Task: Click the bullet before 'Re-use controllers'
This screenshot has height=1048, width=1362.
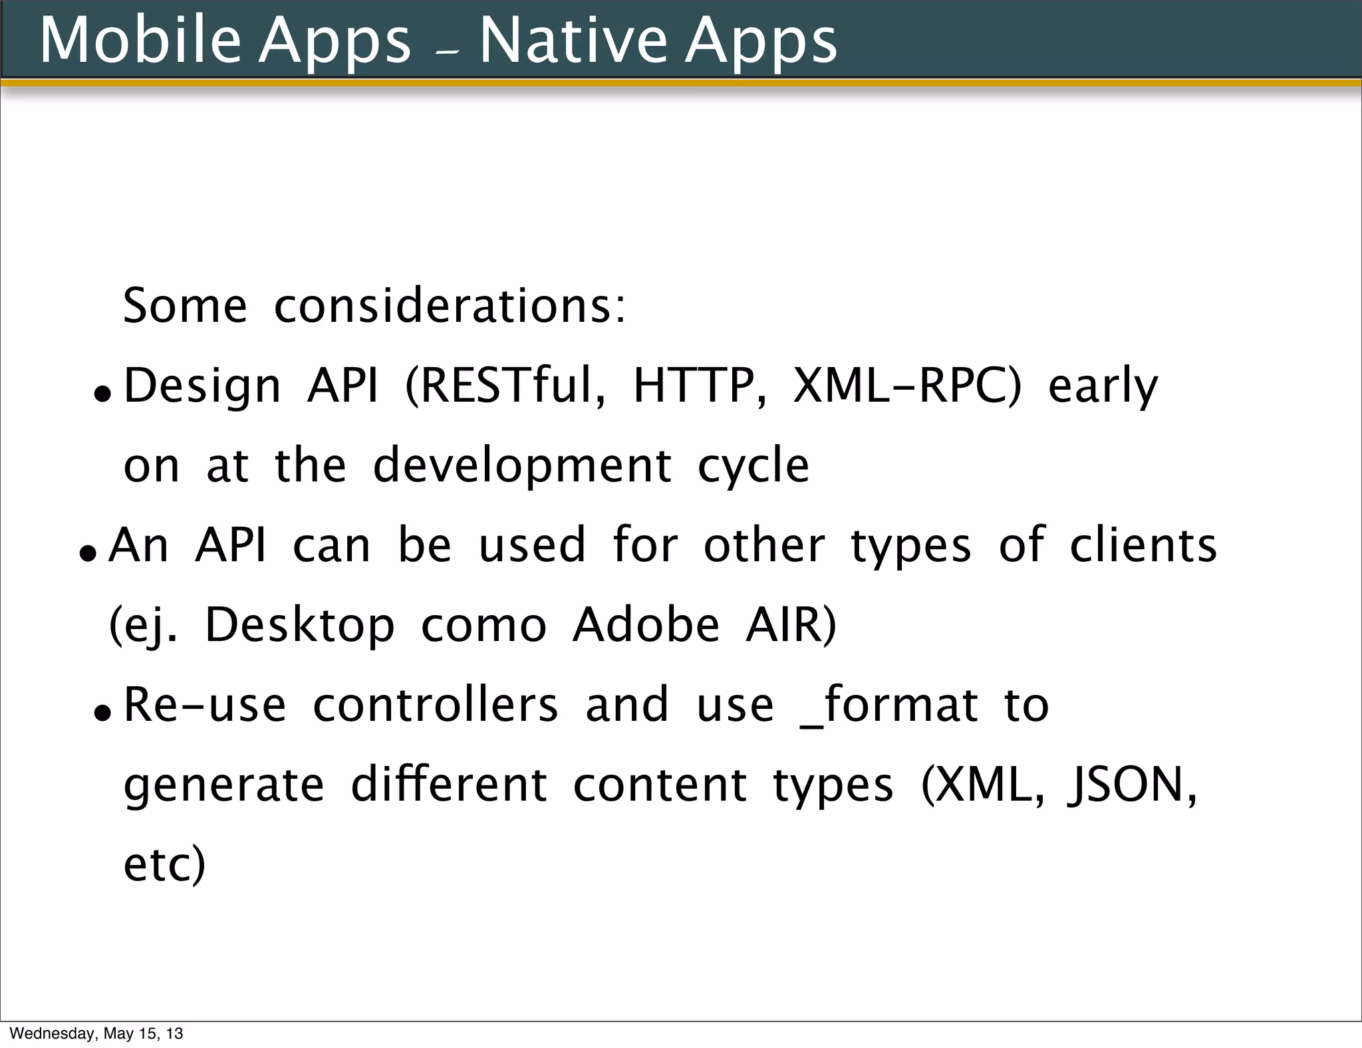Action: pyautogui.click(x=103, y=714)
